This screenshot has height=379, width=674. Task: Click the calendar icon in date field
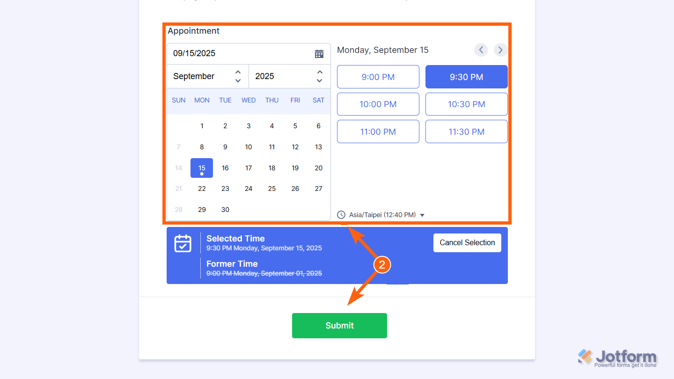click(319, 54)
